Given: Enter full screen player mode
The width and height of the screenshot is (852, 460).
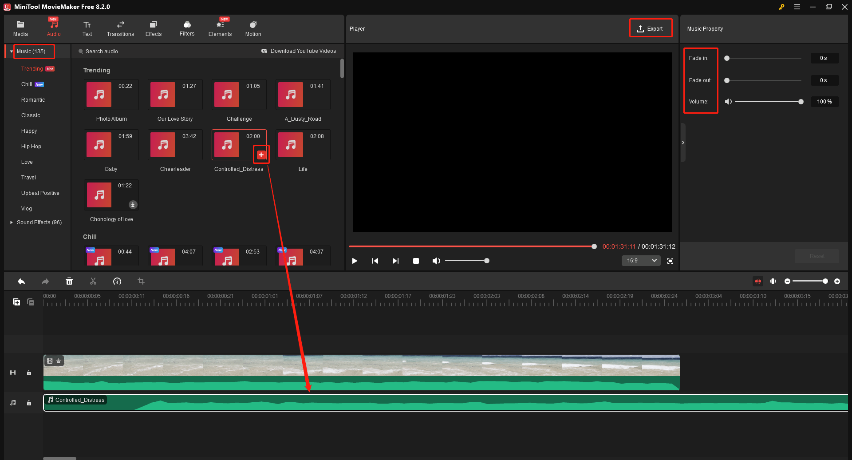Looking at the screenshot, I should (x=670, y=261).
